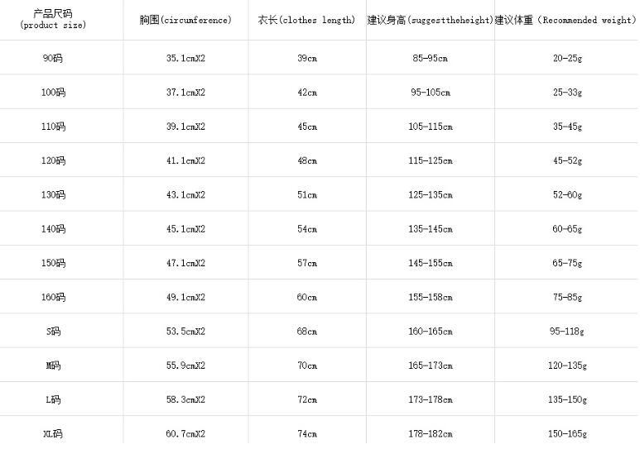This screenshot has height=454, width=640.
Task: Click the 90码 size cell
Action: (53, 58)
